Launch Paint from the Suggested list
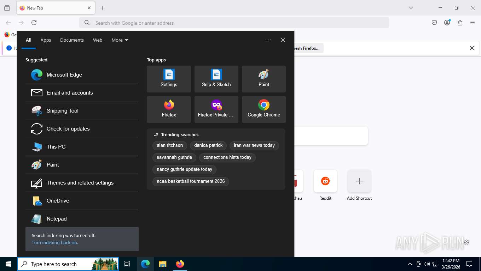This screenshot has width=481, height=271. point(82,165)
